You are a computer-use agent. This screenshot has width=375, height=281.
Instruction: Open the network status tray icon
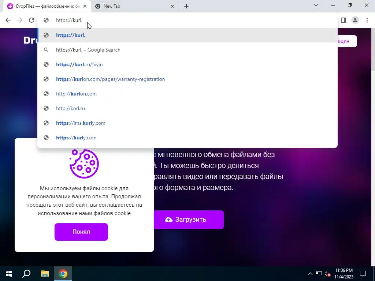(319, 274)
